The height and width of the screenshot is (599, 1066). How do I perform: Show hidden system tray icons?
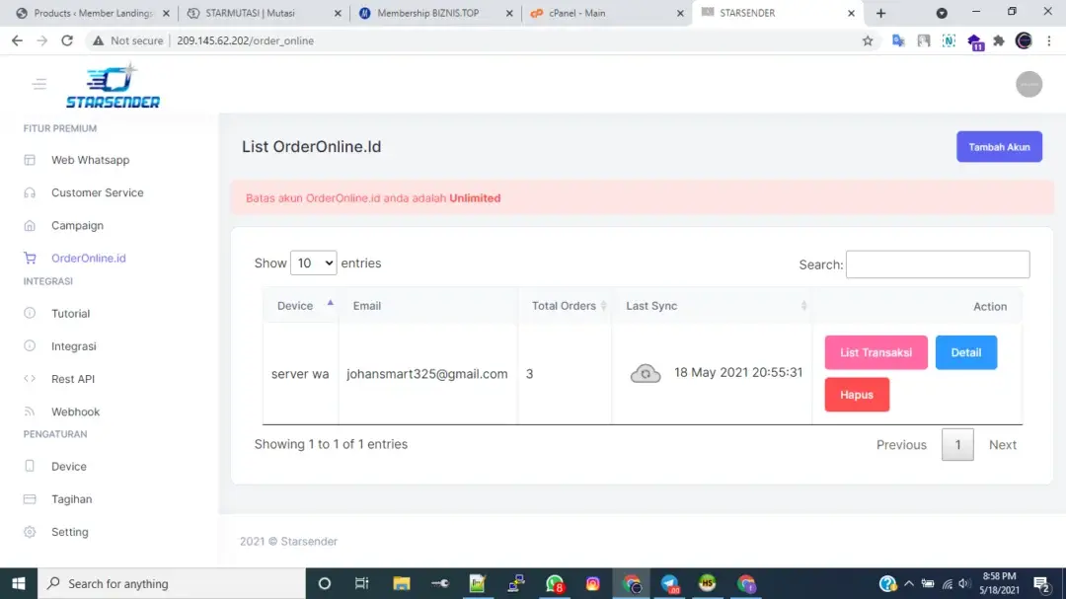click(x=908, y=583)
